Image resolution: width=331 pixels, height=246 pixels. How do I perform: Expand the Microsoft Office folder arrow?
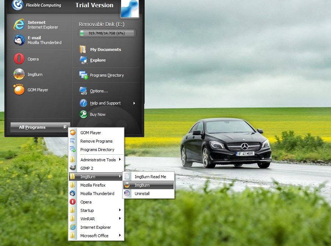pos(120,235)
